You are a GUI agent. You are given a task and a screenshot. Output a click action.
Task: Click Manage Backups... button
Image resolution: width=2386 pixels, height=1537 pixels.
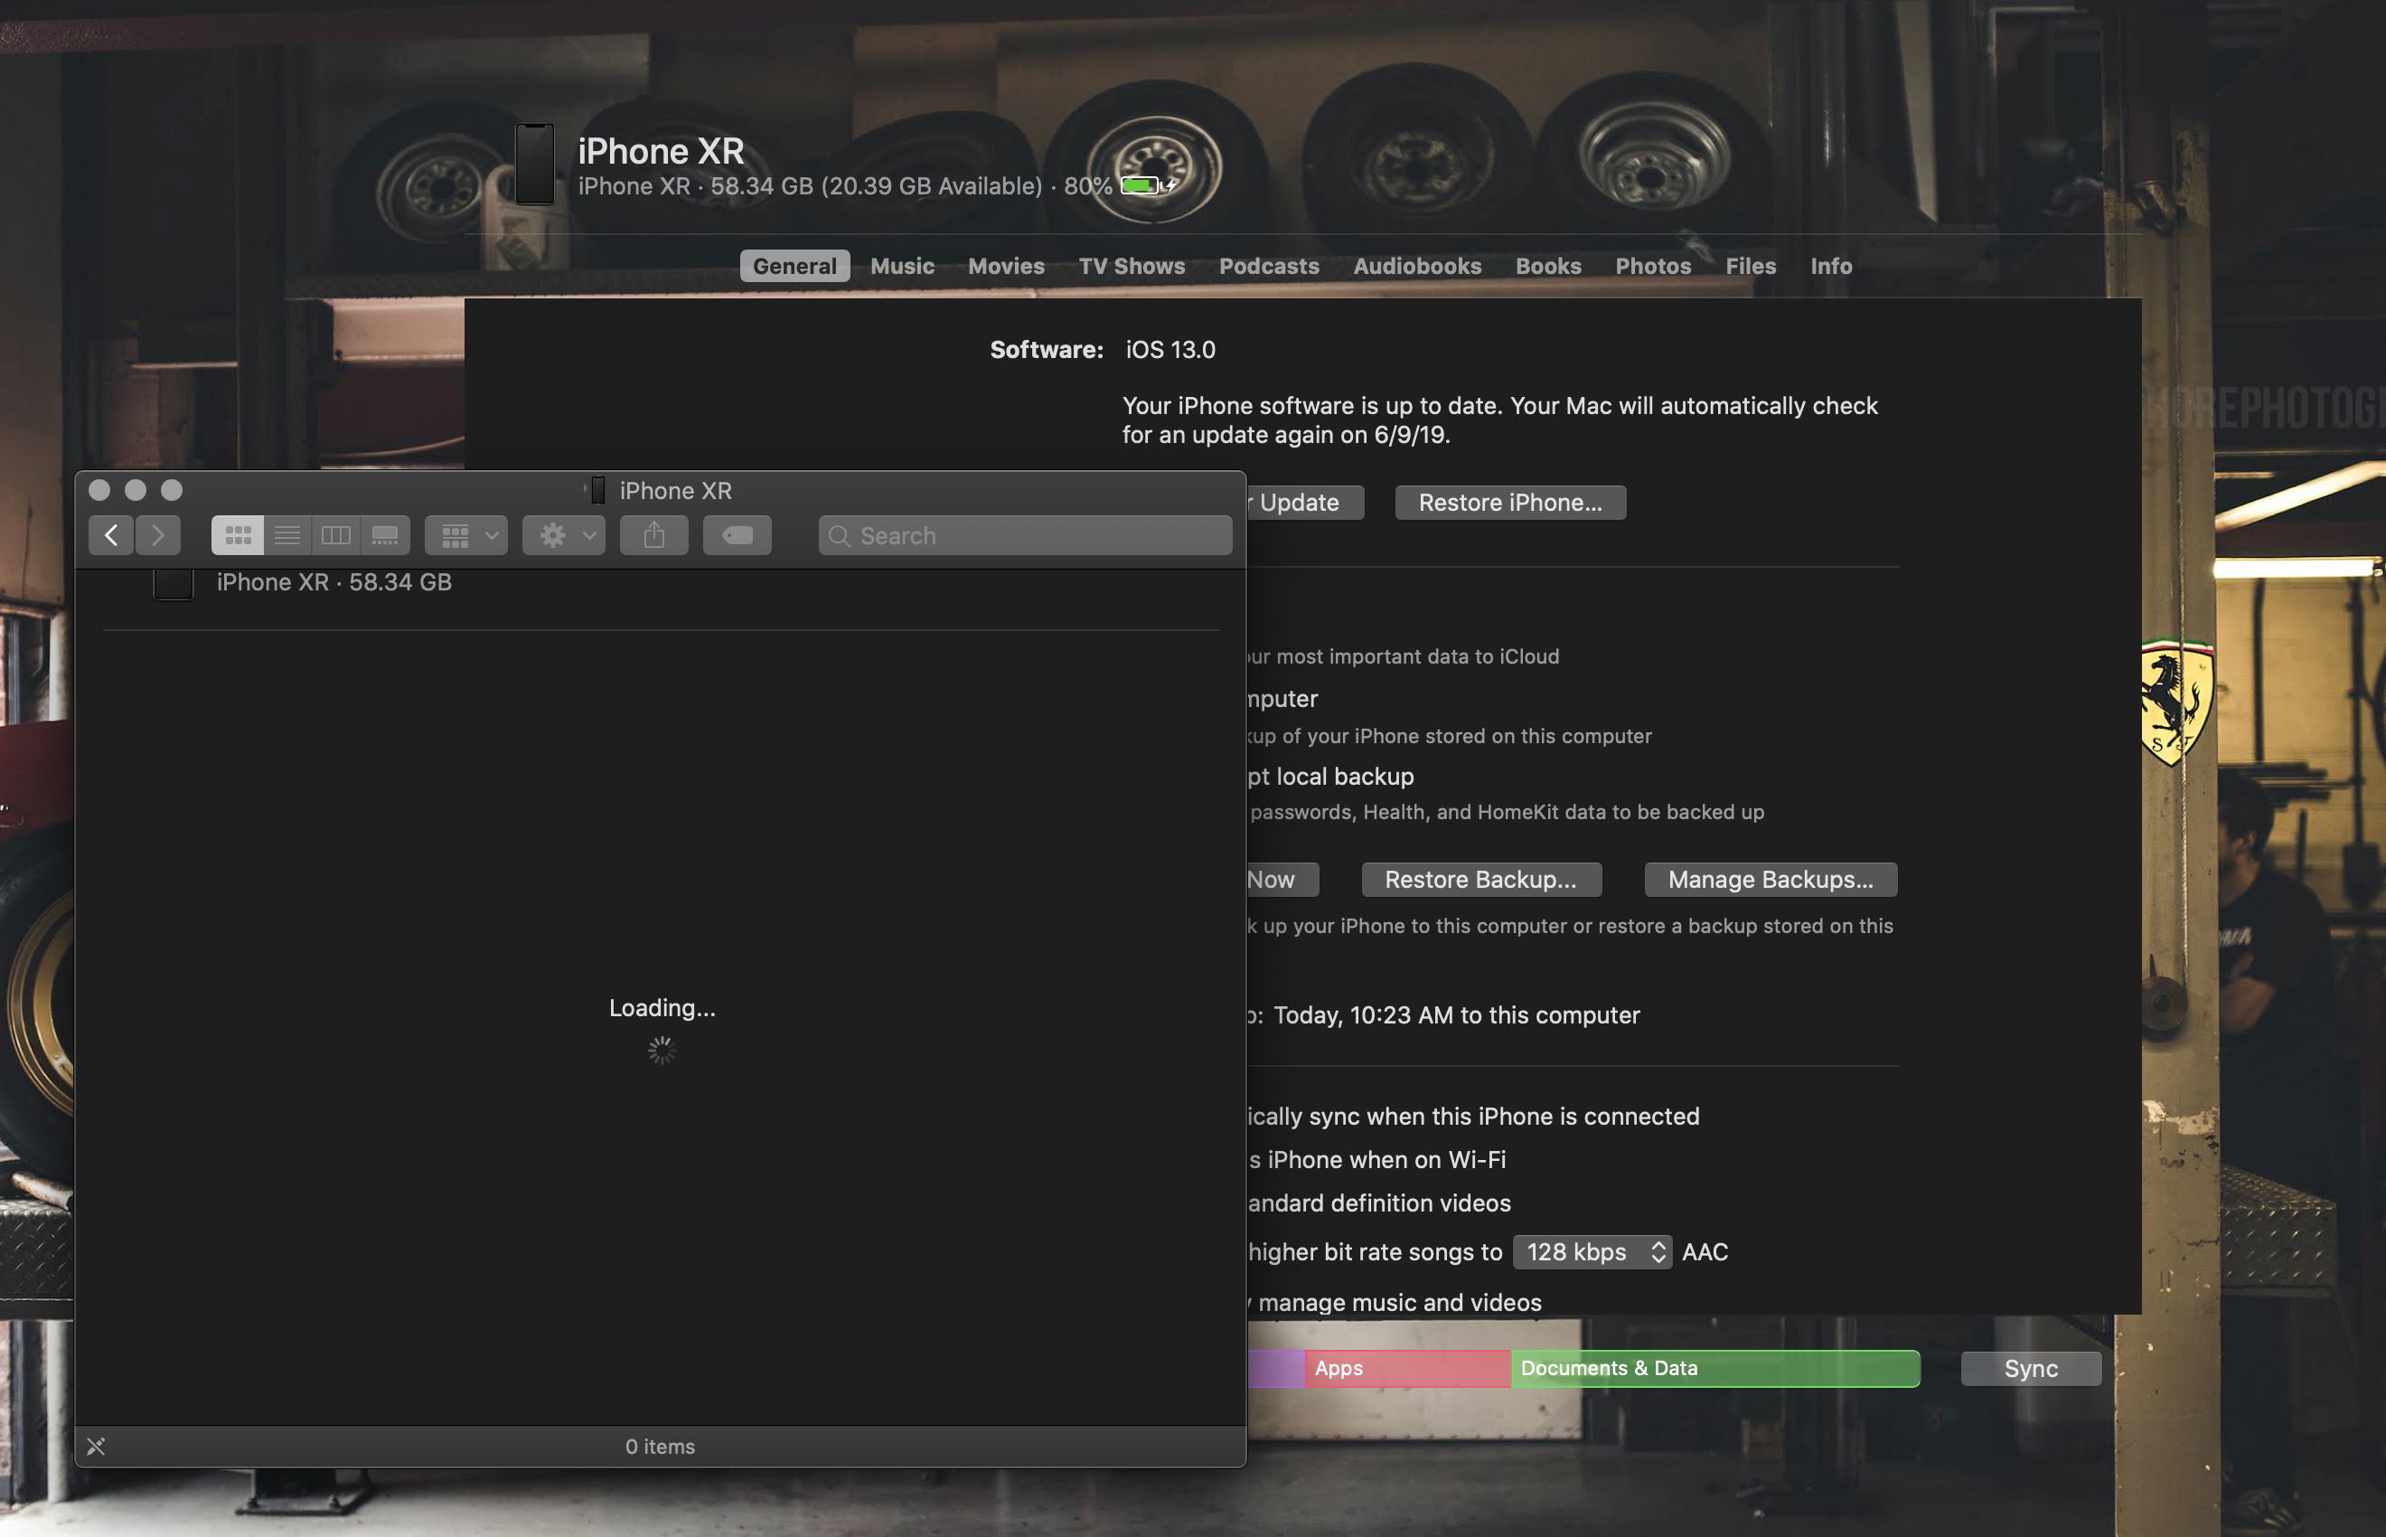point(1771,880)
